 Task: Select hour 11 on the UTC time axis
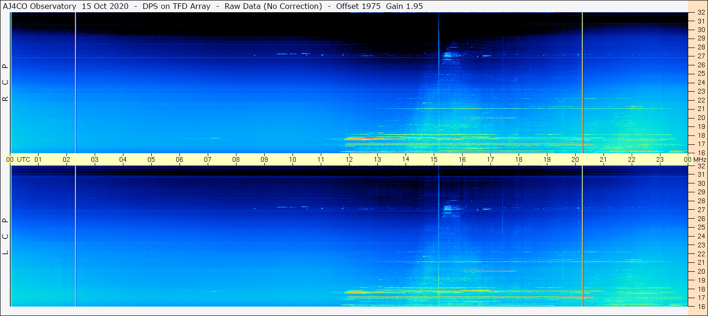(321, 159)
